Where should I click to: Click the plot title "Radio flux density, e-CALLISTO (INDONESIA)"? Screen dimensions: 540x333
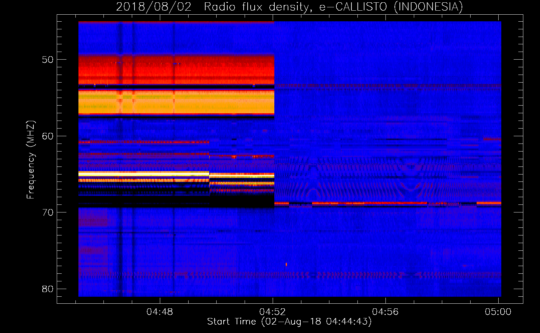point(333,7)
